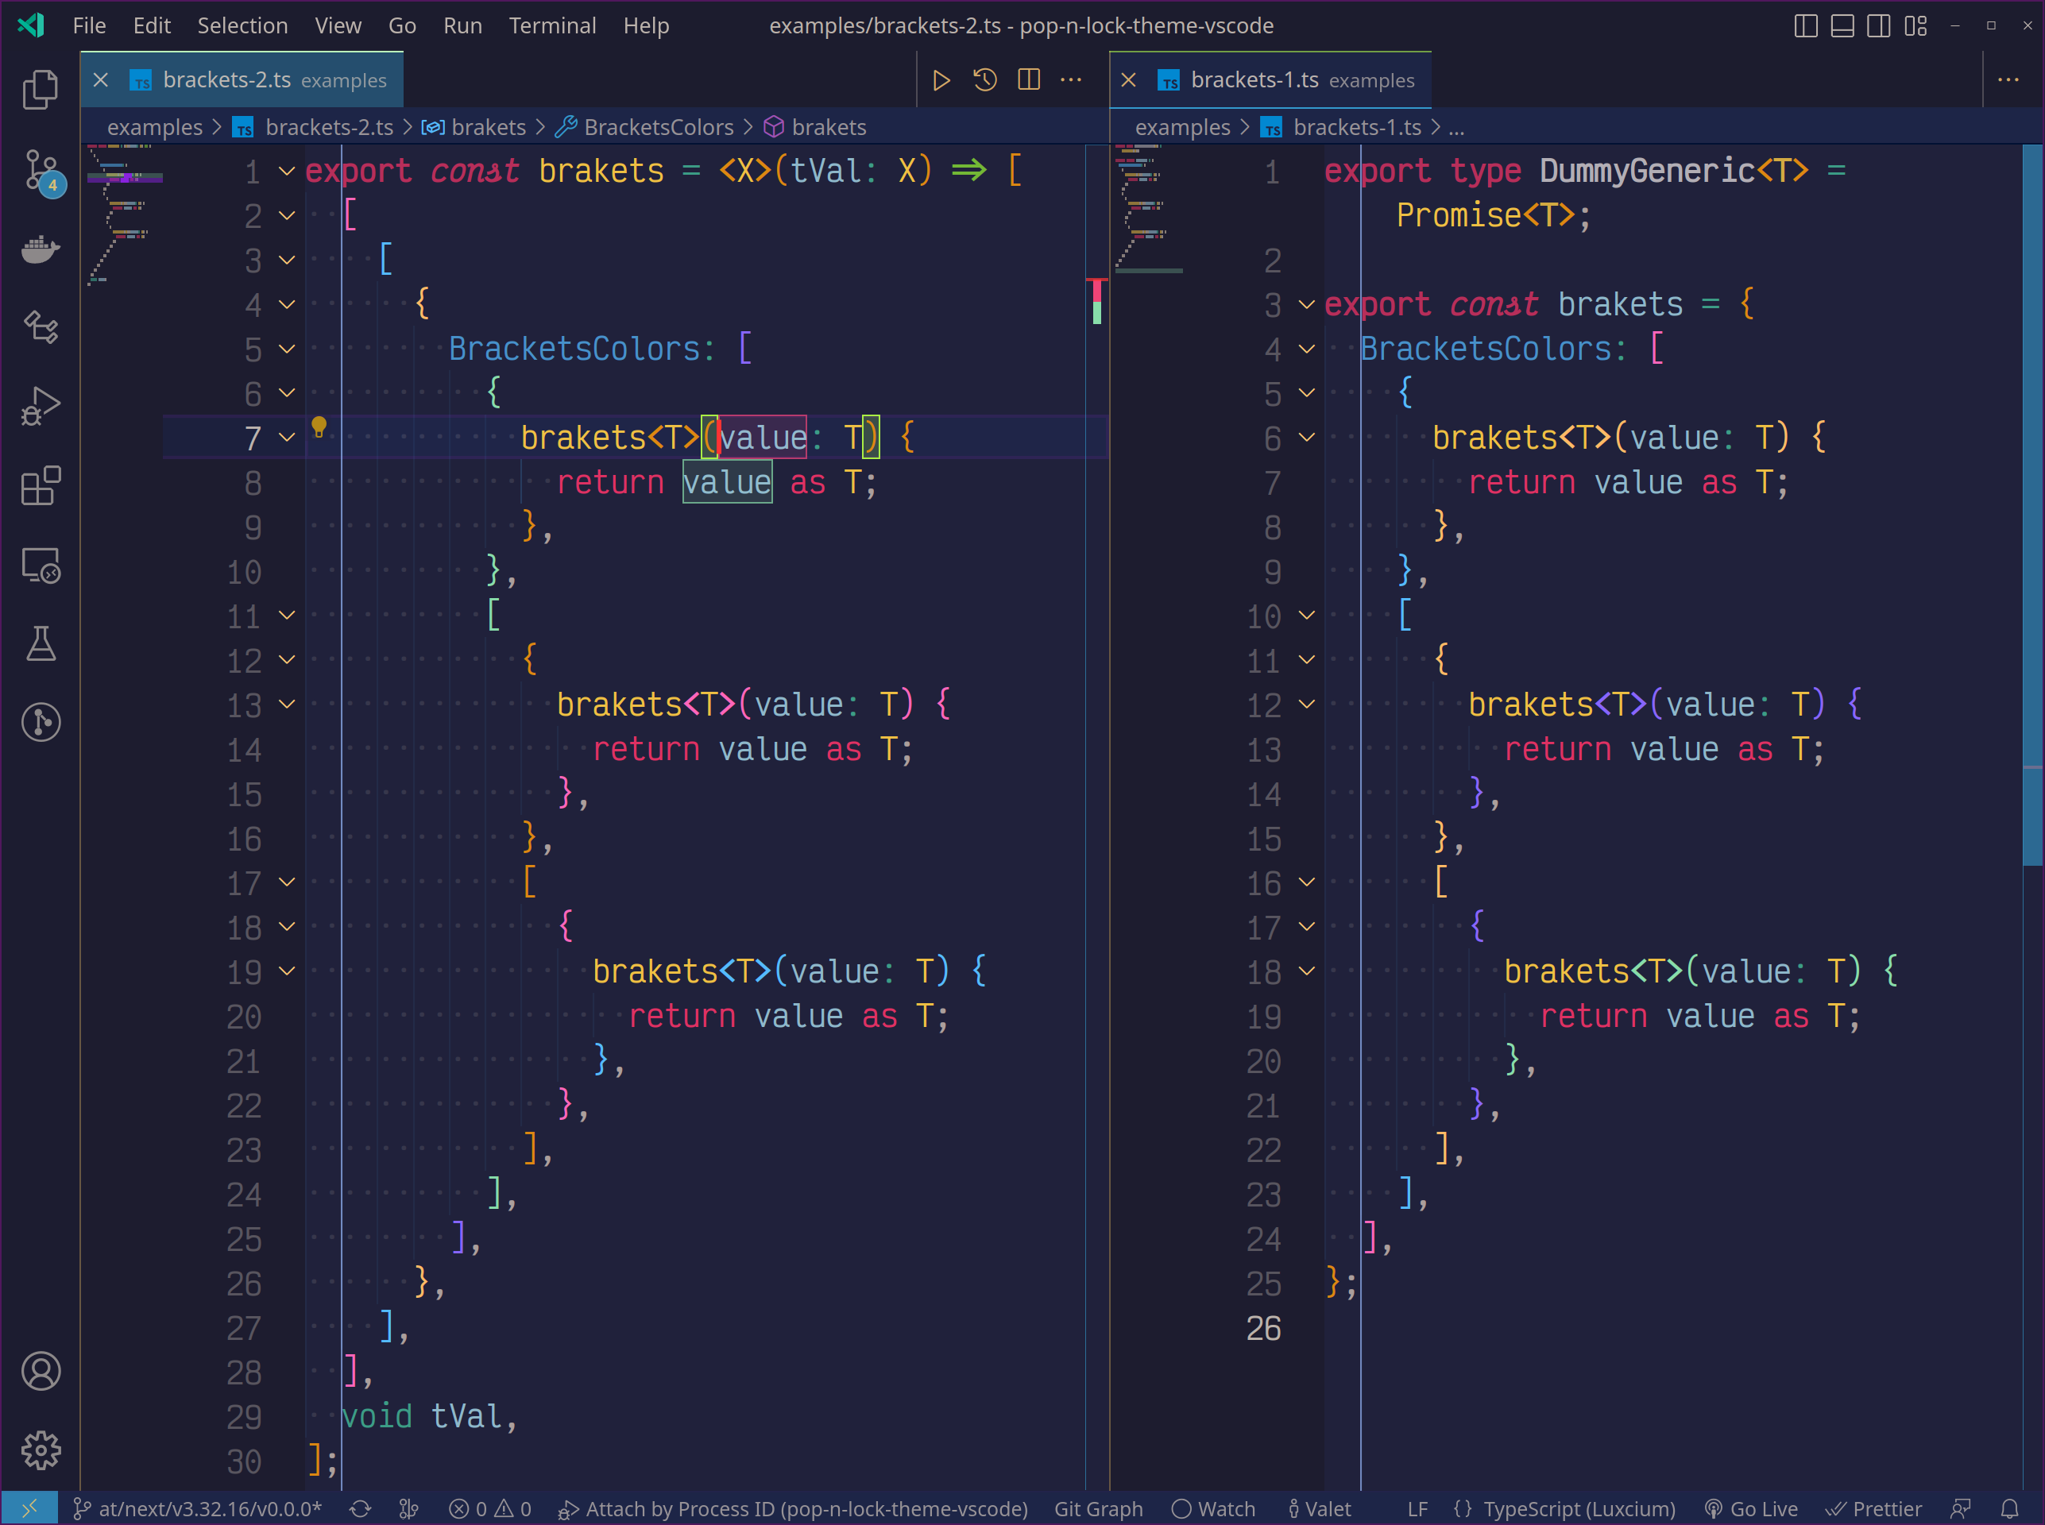Open git branch at/next/v3.32.16 picker

tap(198, 1508)
